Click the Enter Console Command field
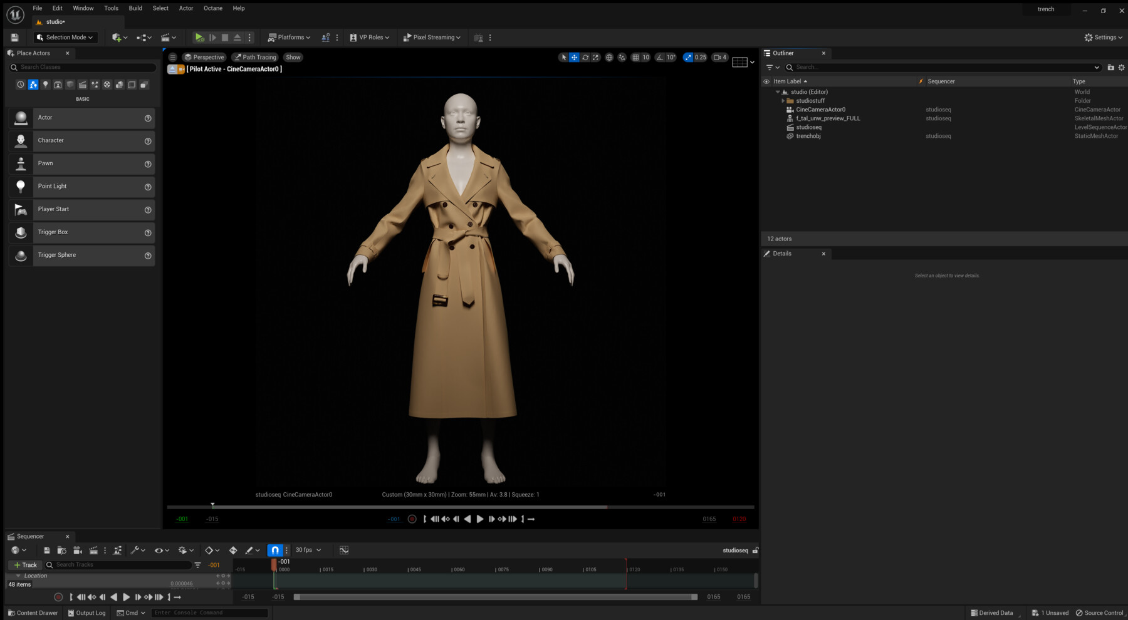Viewport: 1128px width, 620px height. (x=210, y=612)
